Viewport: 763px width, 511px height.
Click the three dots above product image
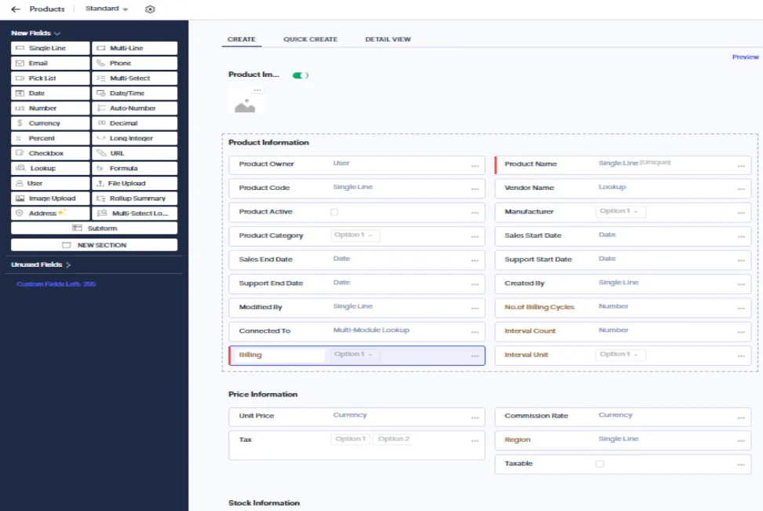click(x=257, y=90)
